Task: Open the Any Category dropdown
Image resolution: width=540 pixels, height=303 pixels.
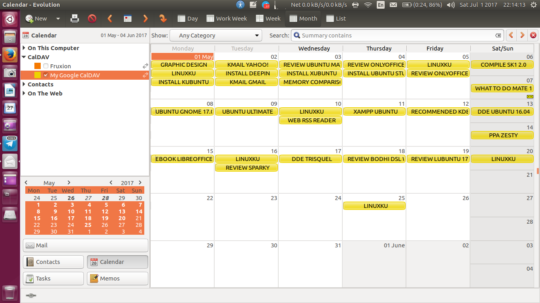Action: pyautogui.click(x=216, y=36)
